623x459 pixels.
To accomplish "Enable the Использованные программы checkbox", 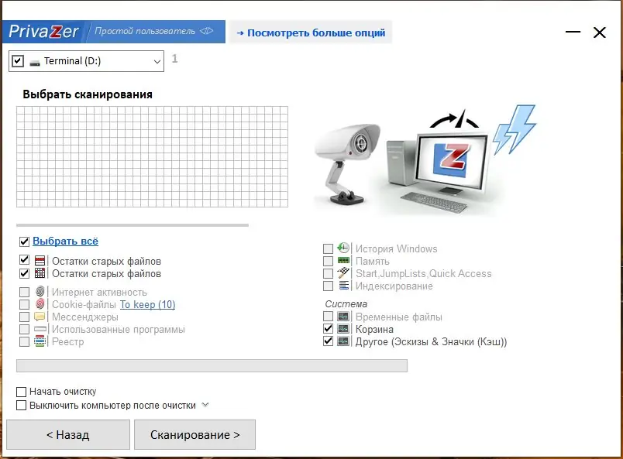I will (24, 329).
